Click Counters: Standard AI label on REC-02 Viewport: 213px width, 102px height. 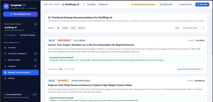196,81
